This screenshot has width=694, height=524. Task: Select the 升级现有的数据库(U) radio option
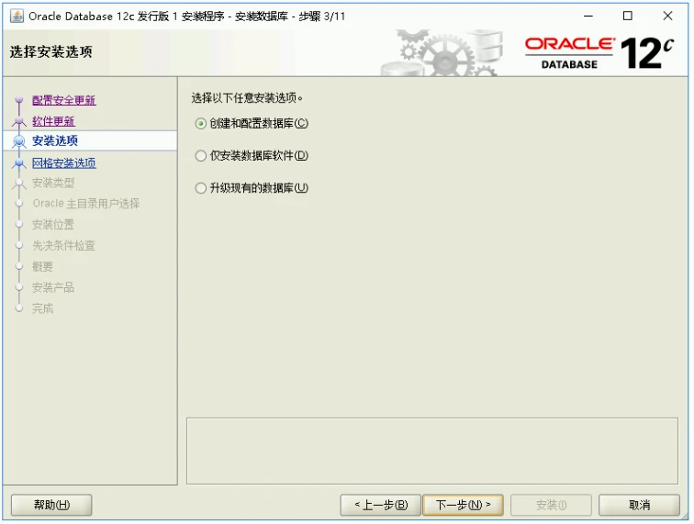(252, 188)
